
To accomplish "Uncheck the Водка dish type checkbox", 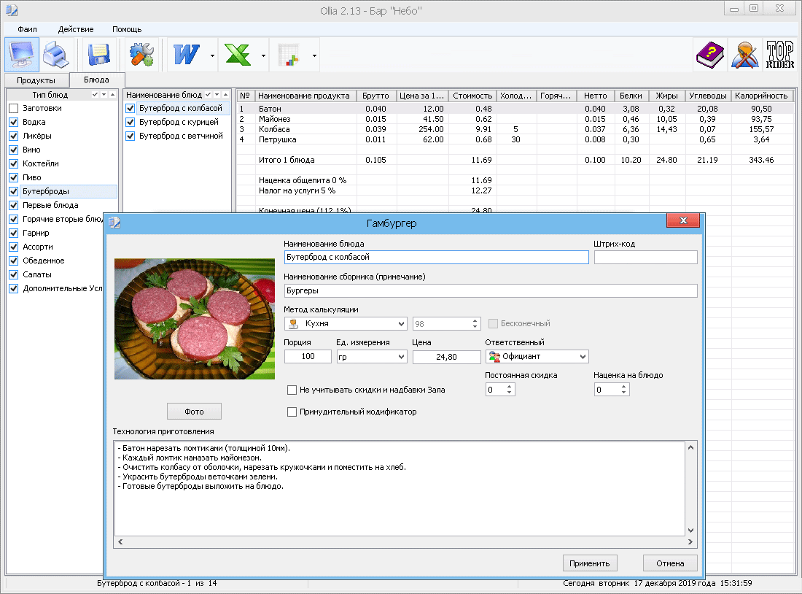I will click(x=14, y=122).
